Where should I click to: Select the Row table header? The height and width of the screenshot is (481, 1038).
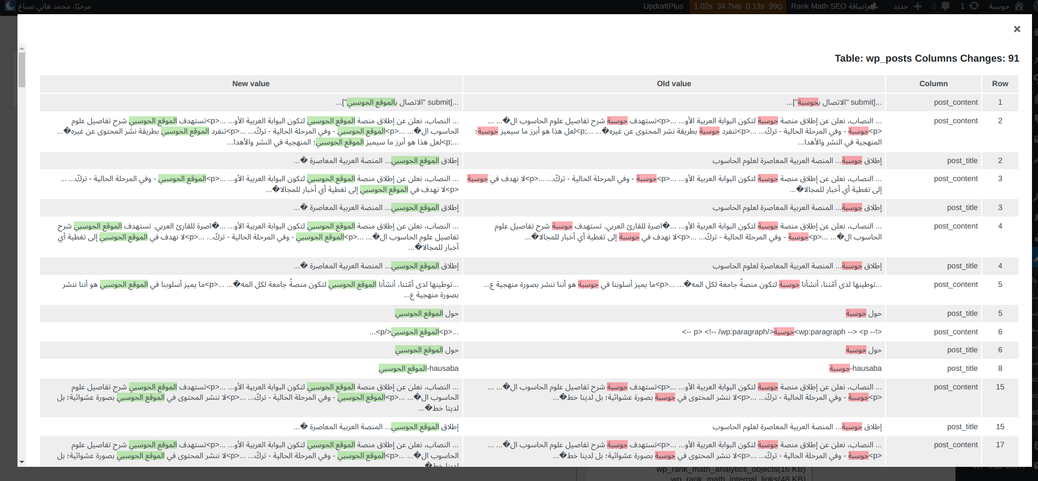click(x=1000, y=83)
